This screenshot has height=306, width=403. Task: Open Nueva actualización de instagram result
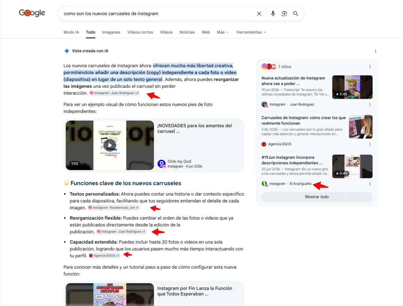coord(293,81)
